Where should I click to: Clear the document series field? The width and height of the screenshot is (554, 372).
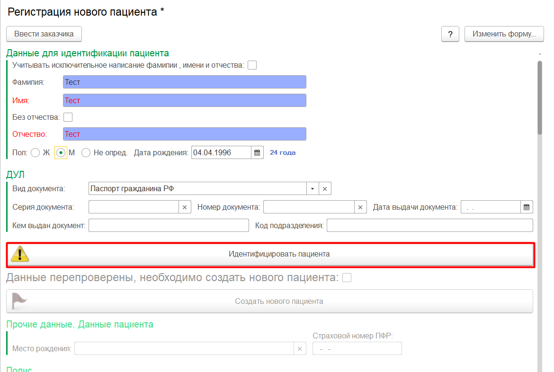[185, 207]
